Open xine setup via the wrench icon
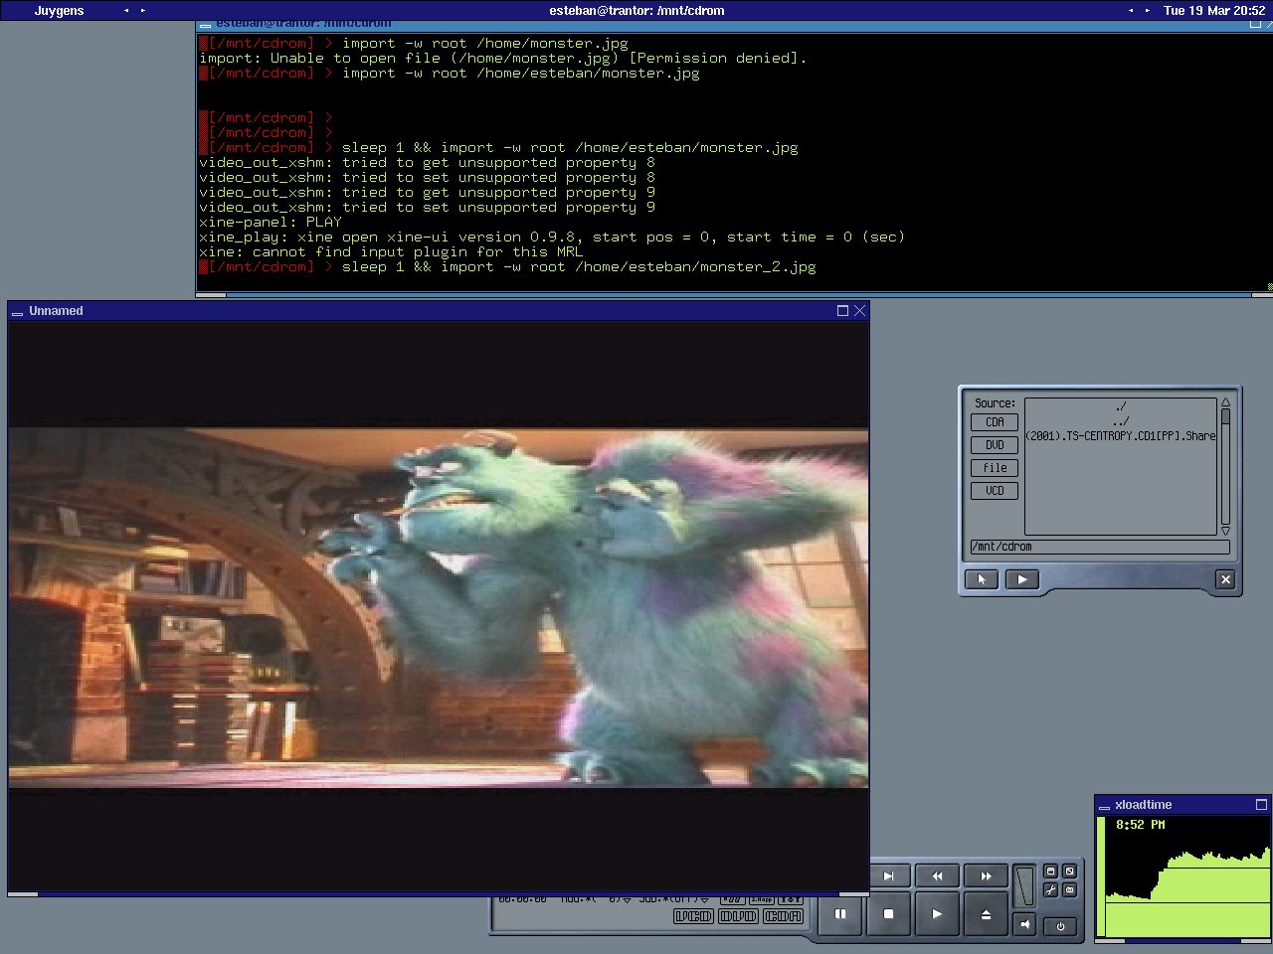1273x954 pixels. [x=1051, y=890]
